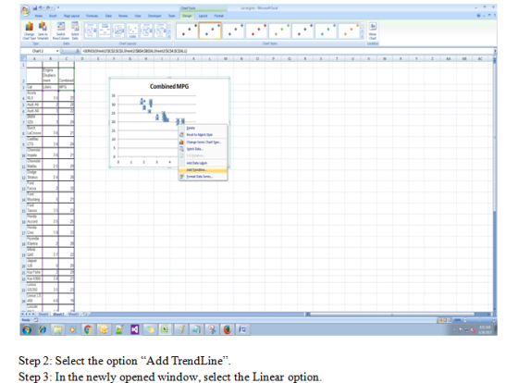Click the Name Box showing Chart 2
This screenshot has height=383, width=518.
click(x=38, y=51)
